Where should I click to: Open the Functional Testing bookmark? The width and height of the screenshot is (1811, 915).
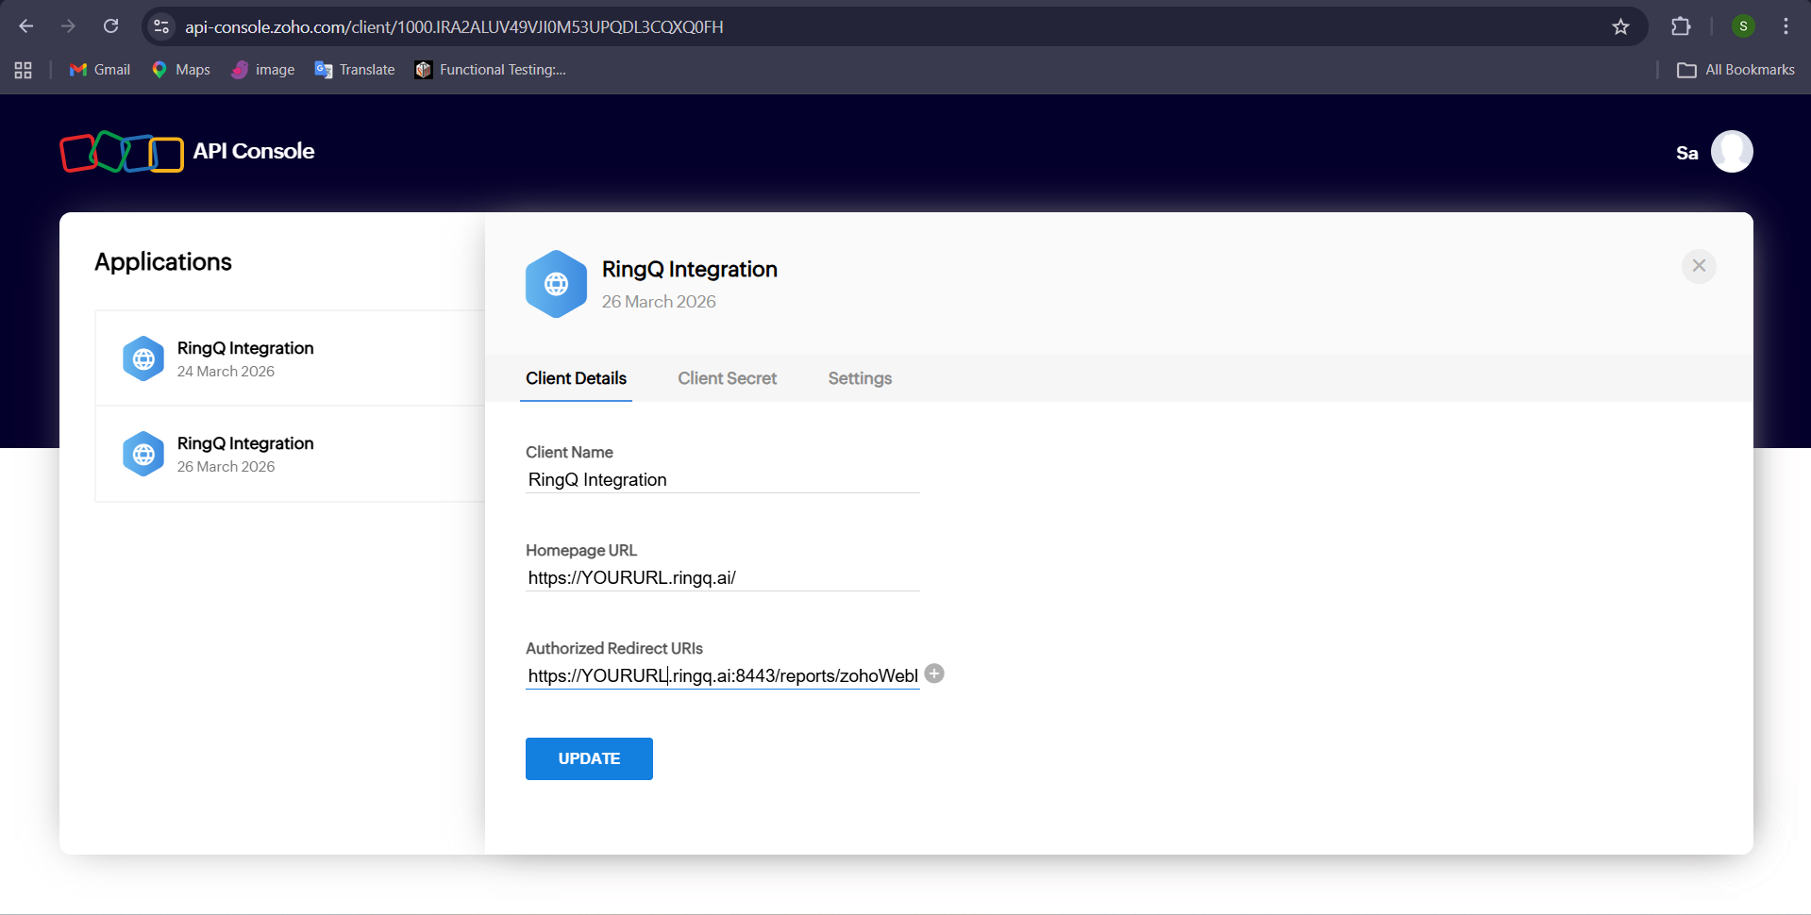pos(491,70)
